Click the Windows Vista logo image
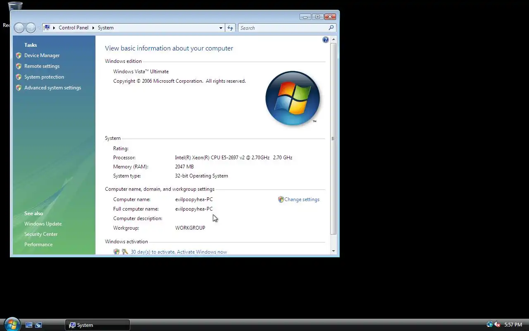529x331 pixels. (293, 98)
